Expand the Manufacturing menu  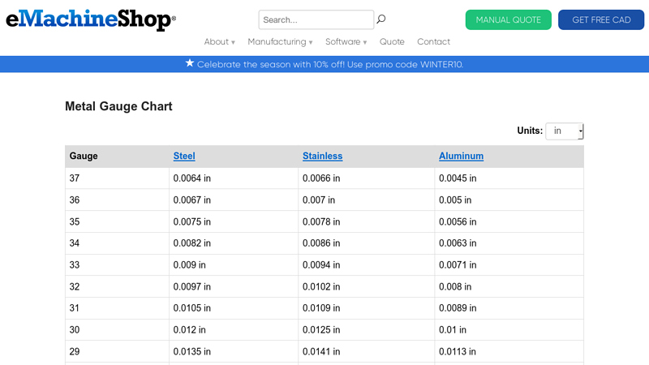(x=280, y=42)
